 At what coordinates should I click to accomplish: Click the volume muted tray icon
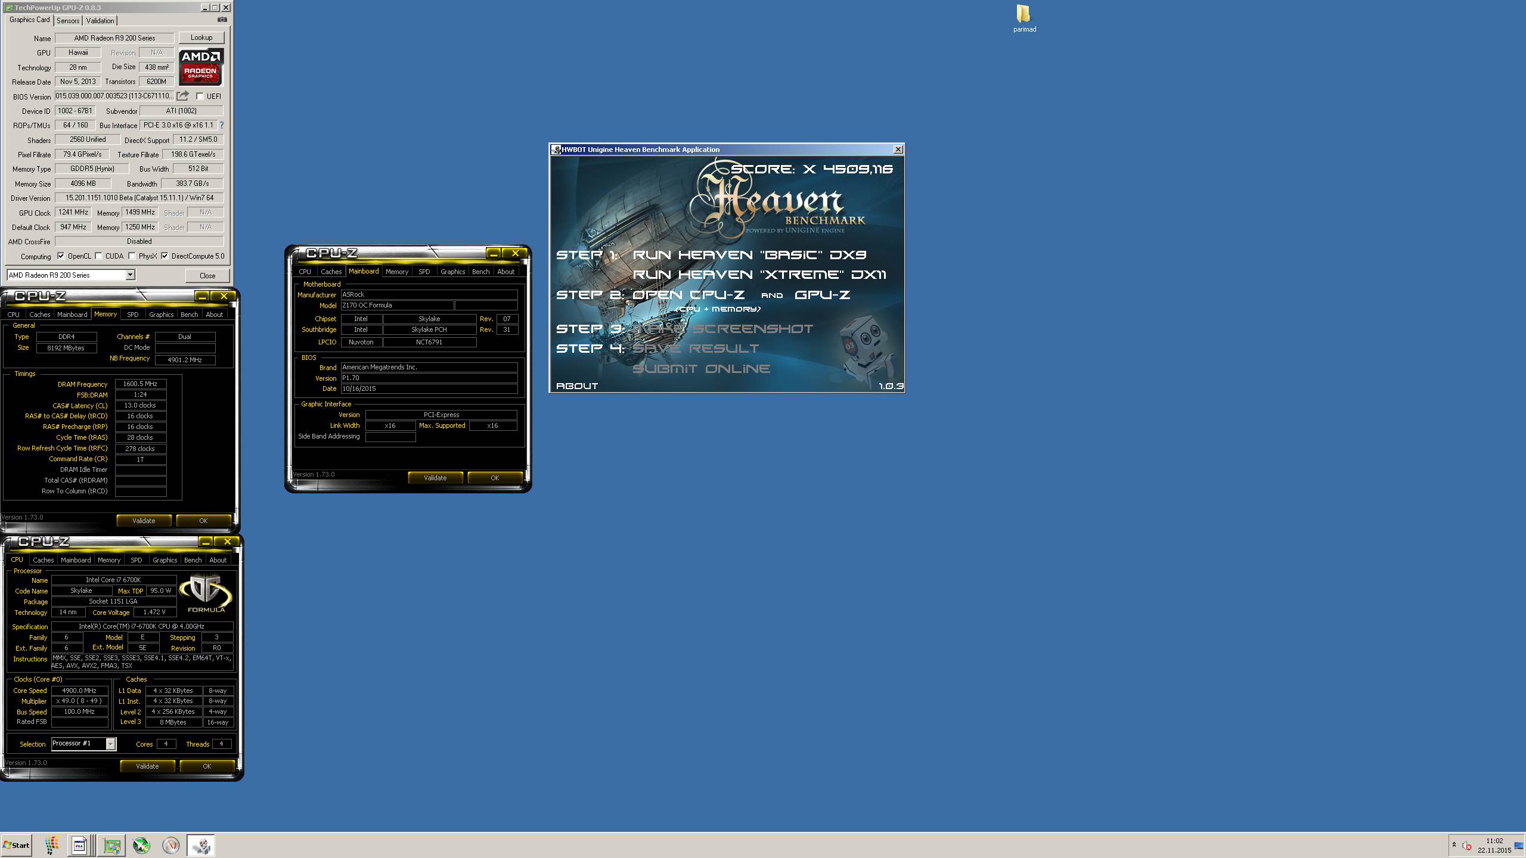1467,845
